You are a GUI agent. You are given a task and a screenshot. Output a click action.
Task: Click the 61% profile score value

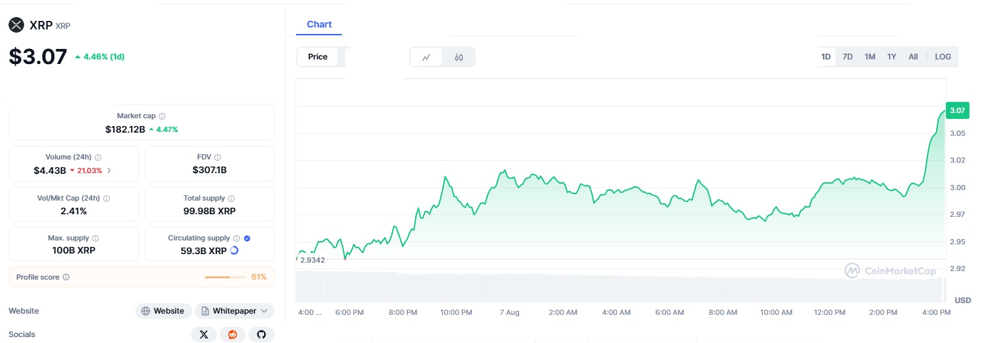coord(259,277)
